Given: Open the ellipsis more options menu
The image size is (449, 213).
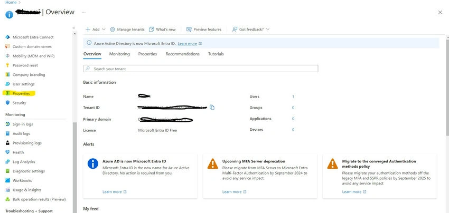Looking at the screenshot, I should (83, 12).
